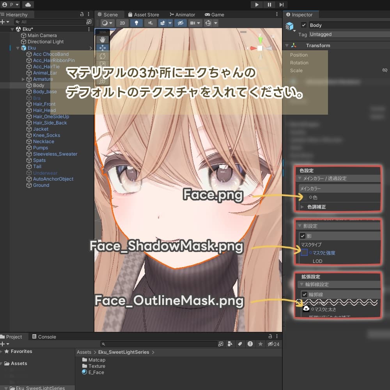Toggle 2D view mode
The width and height of the screenshot is (390, 390).
pos(122,23)
